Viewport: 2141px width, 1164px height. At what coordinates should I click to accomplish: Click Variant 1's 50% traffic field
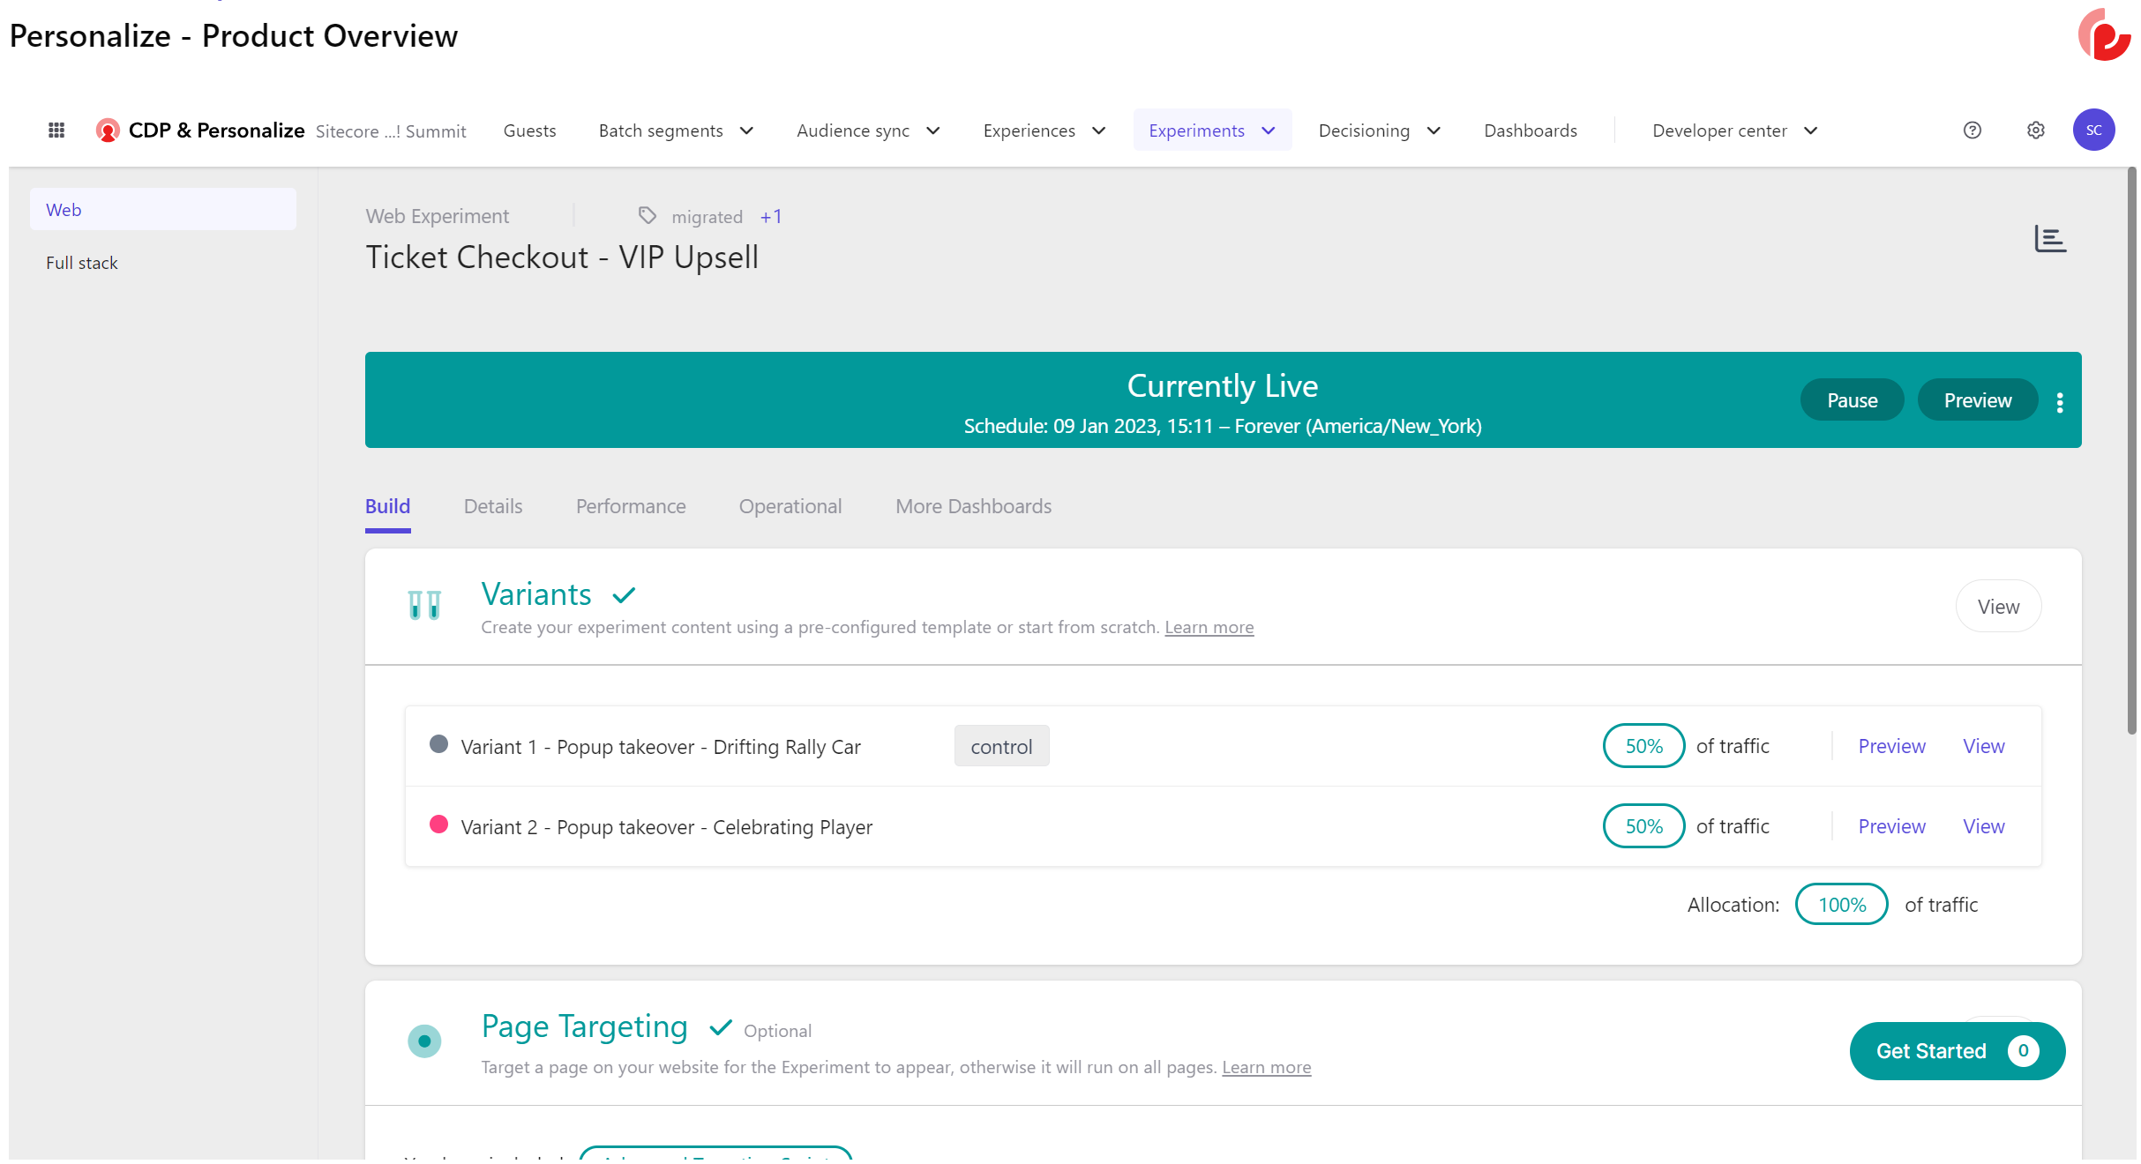1643,746
